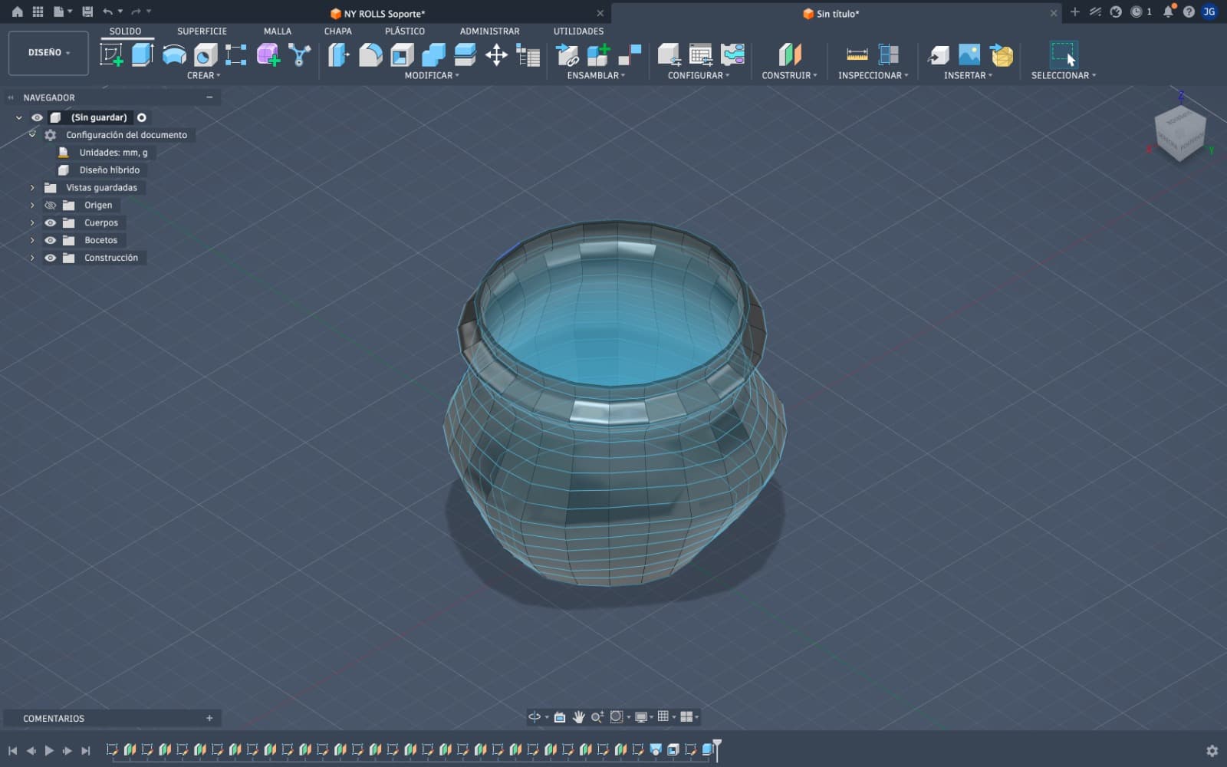Screen dimensions: 1227x767
Task: Expand the Bocetos folder
Action: tap(32, 240)
